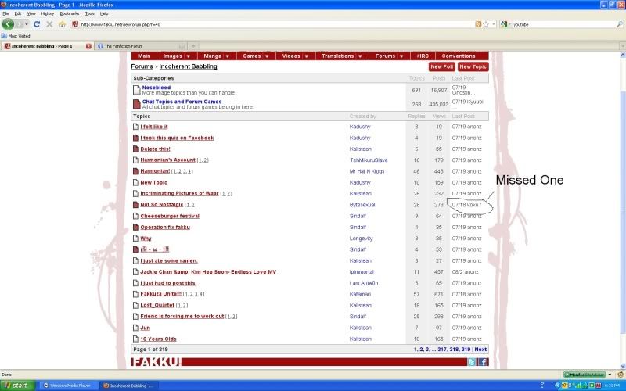Viewport: 626px width, 391px height.
Task: Open the Forums breadcrumb link
Action: [142, 66]
